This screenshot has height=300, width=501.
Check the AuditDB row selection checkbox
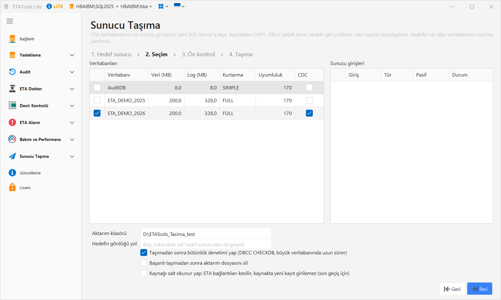(97, 87)
